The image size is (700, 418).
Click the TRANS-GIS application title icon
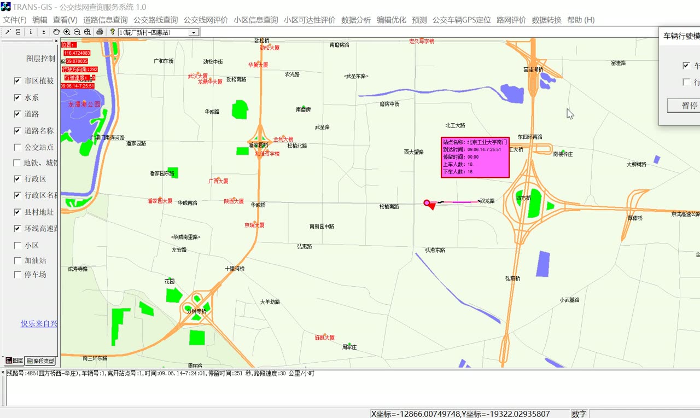(x=6, y=7)
